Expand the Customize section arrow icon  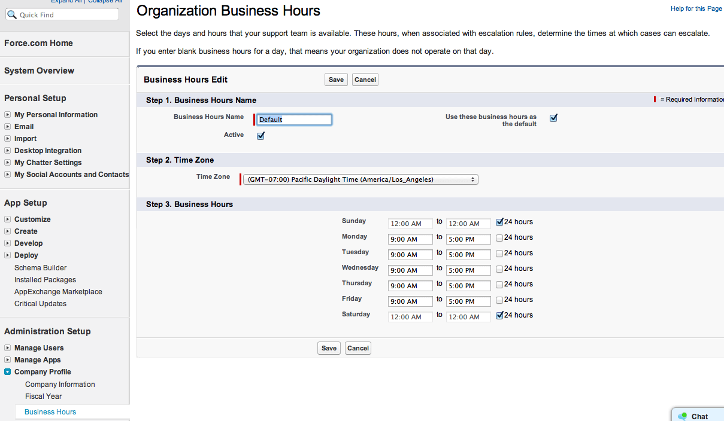pos(8,219)
